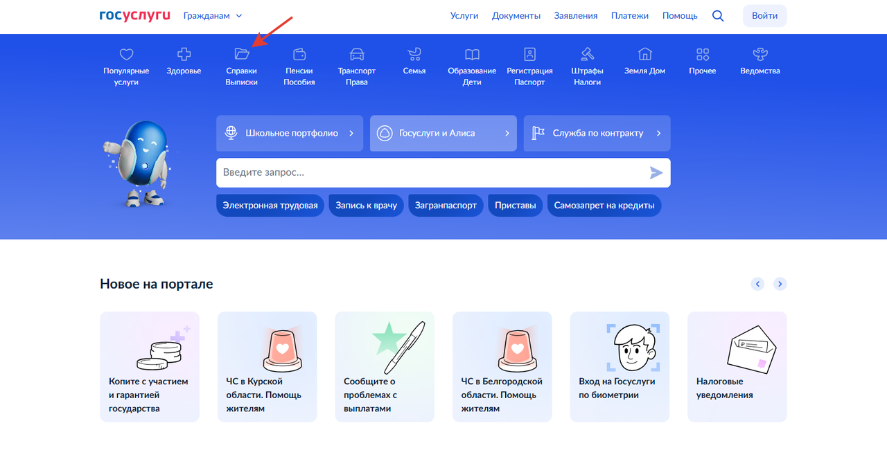Screen dimensions: 887x459
Task: Open the Прочее grid icon
Action: click(x=703, y=54)
